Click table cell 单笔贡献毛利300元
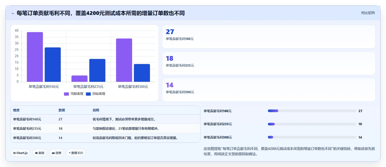The height and width of the screenshot is (167, 386). 27,138
